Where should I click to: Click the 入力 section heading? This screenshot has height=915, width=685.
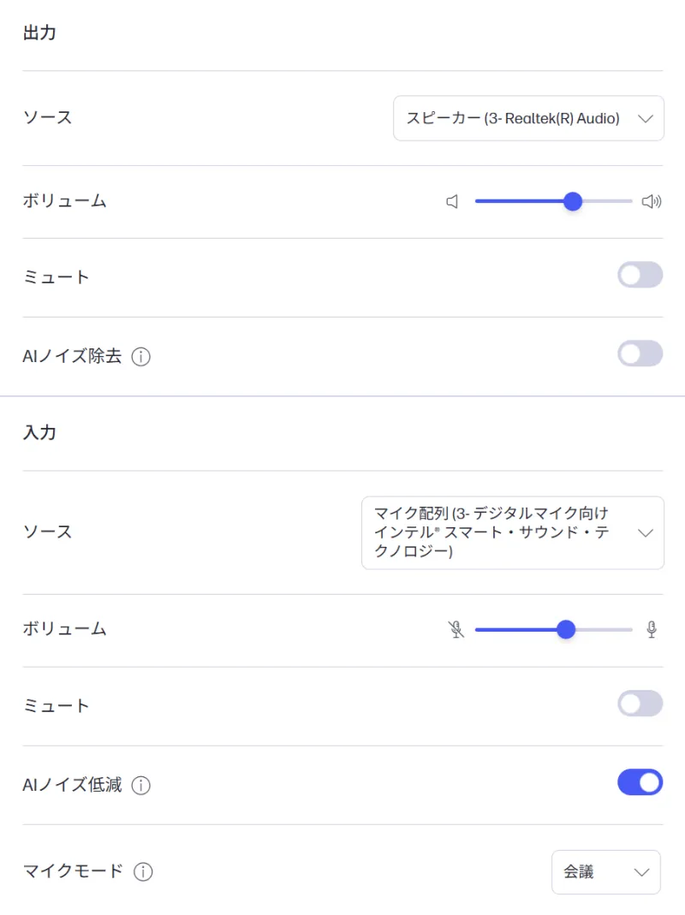pyautogui.click(x=39, y=432)
